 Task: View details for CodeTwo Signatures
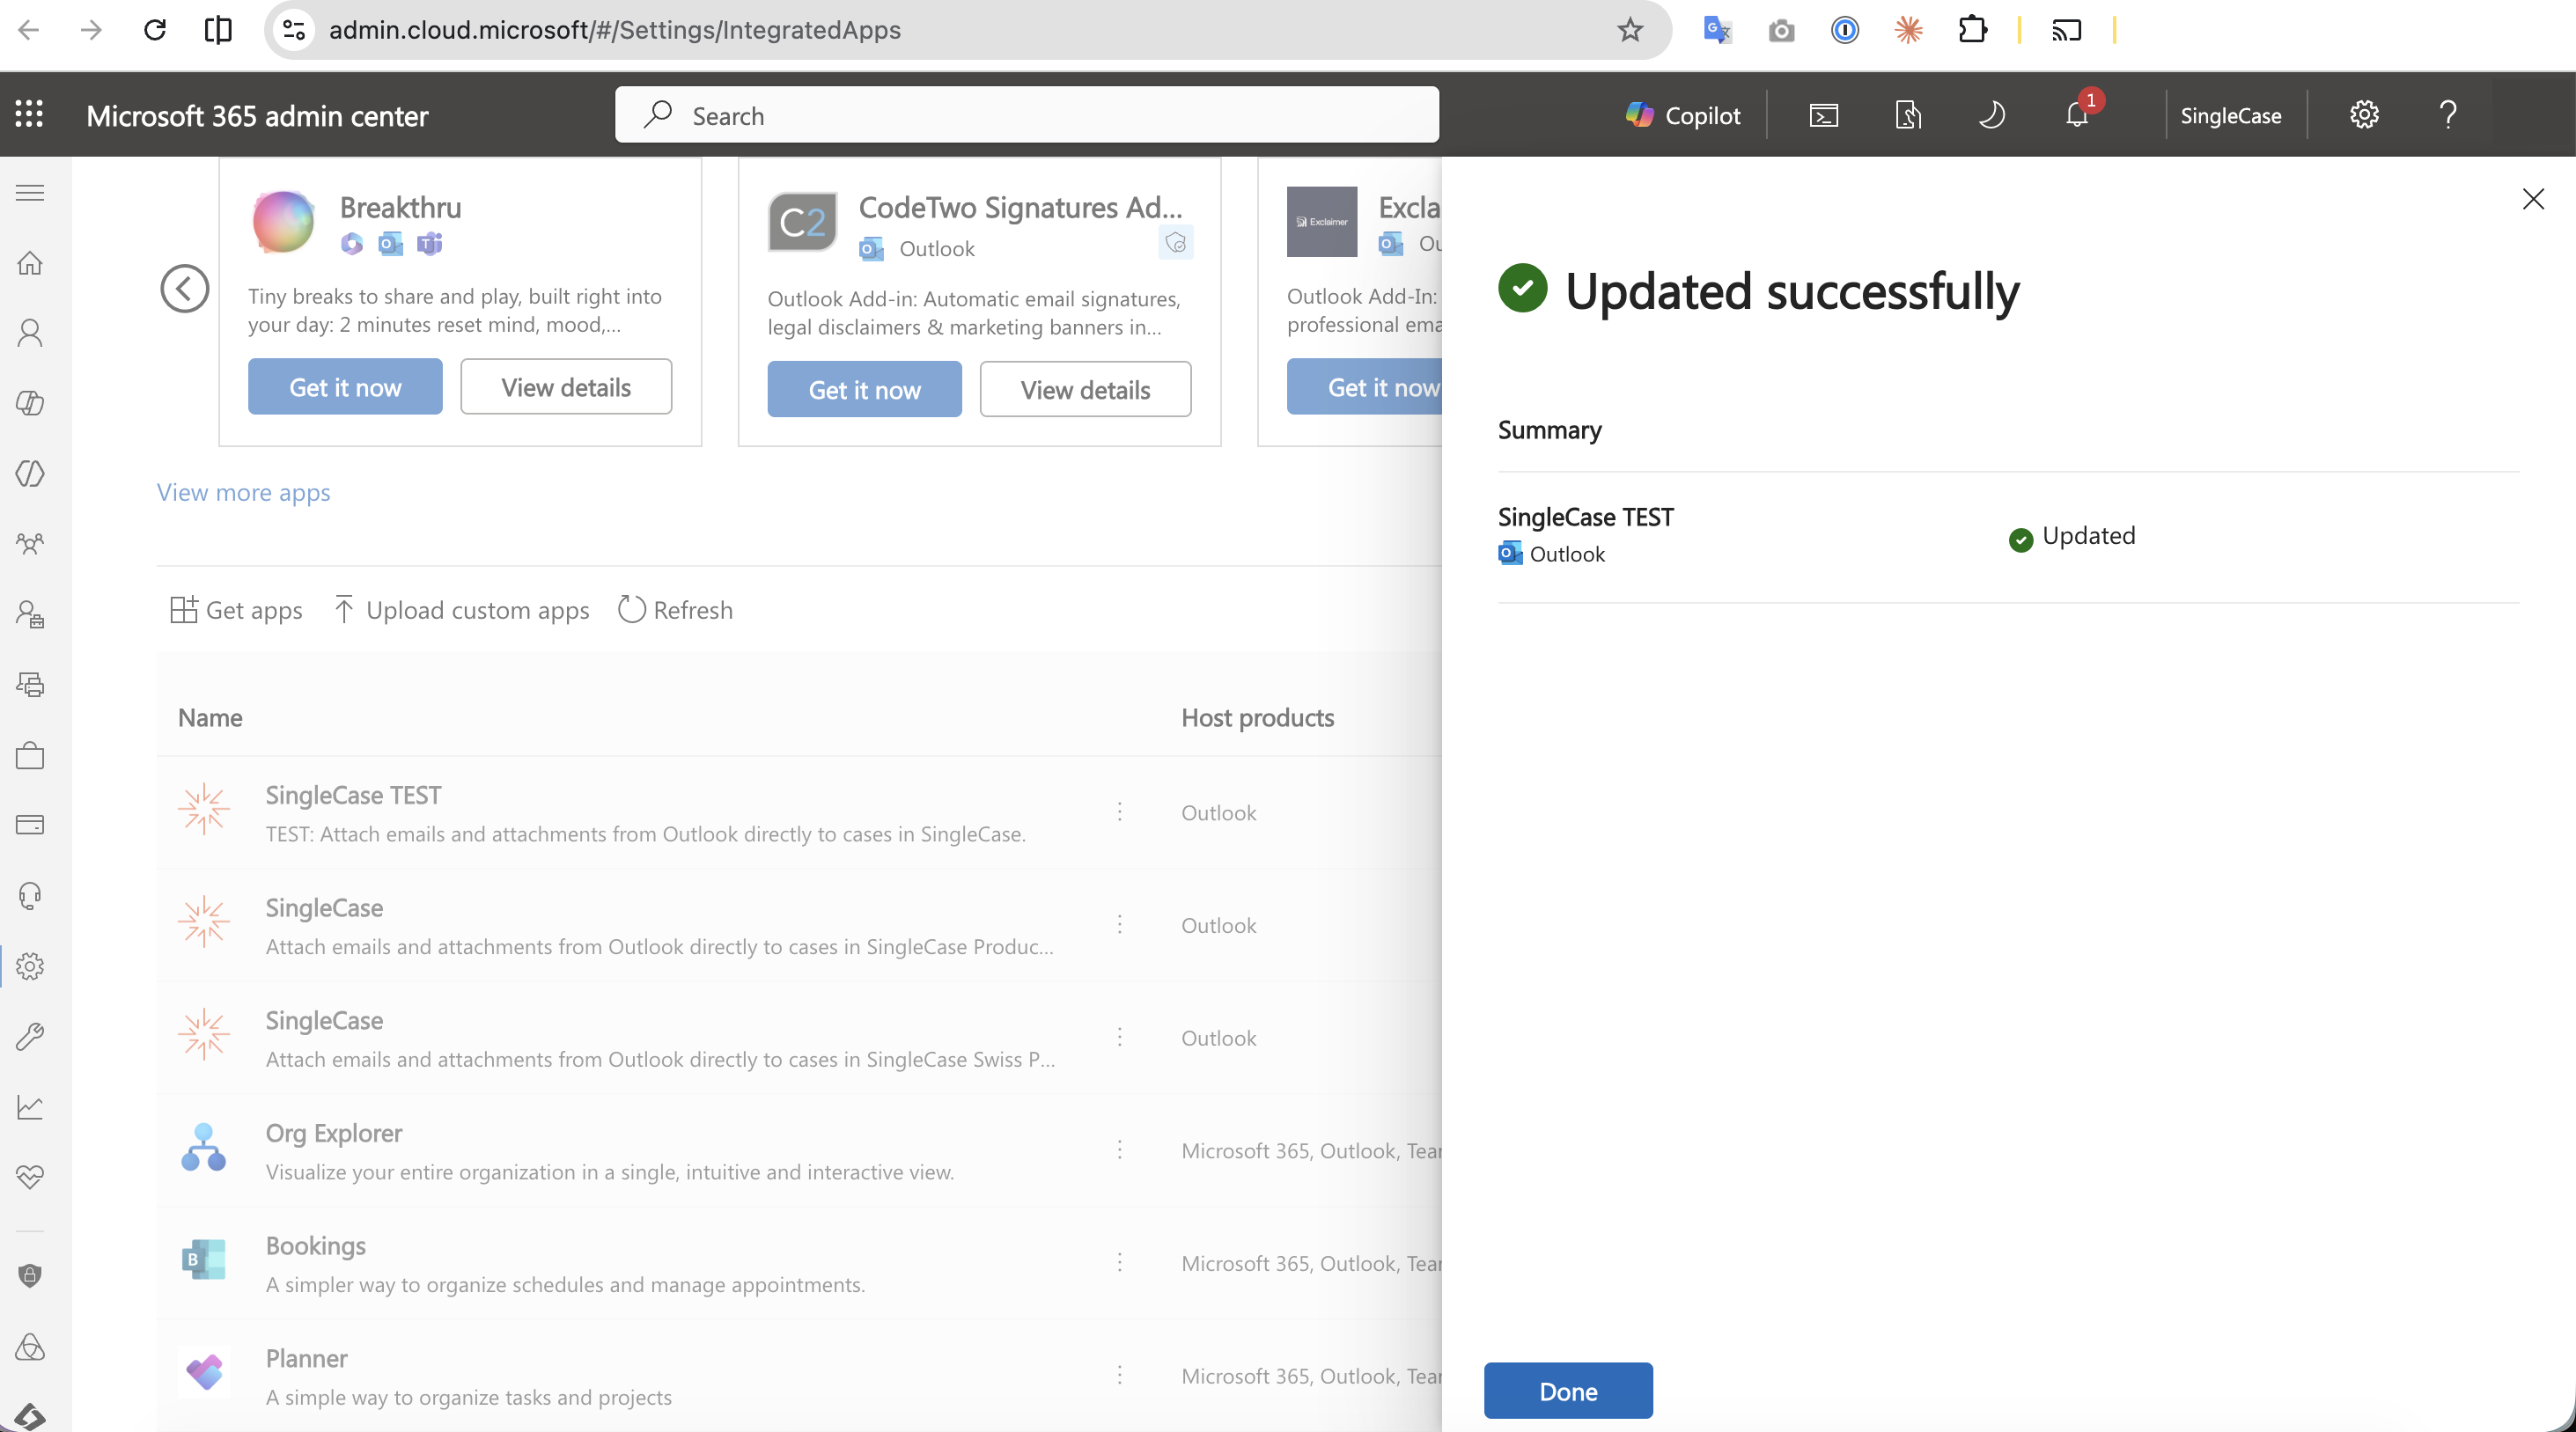pyautogui.click(x=1085, y=390)
